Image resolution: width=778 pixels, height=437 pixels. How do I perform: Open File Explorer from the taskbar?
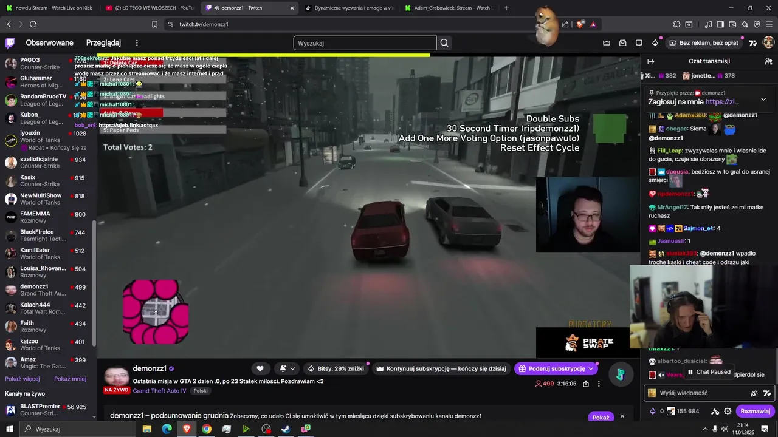pyautogui.click(x=147, y=429)
